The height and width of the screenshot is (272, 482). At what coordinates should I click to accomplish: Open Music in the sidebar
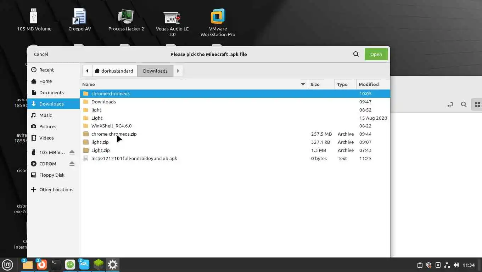[54, 115]
